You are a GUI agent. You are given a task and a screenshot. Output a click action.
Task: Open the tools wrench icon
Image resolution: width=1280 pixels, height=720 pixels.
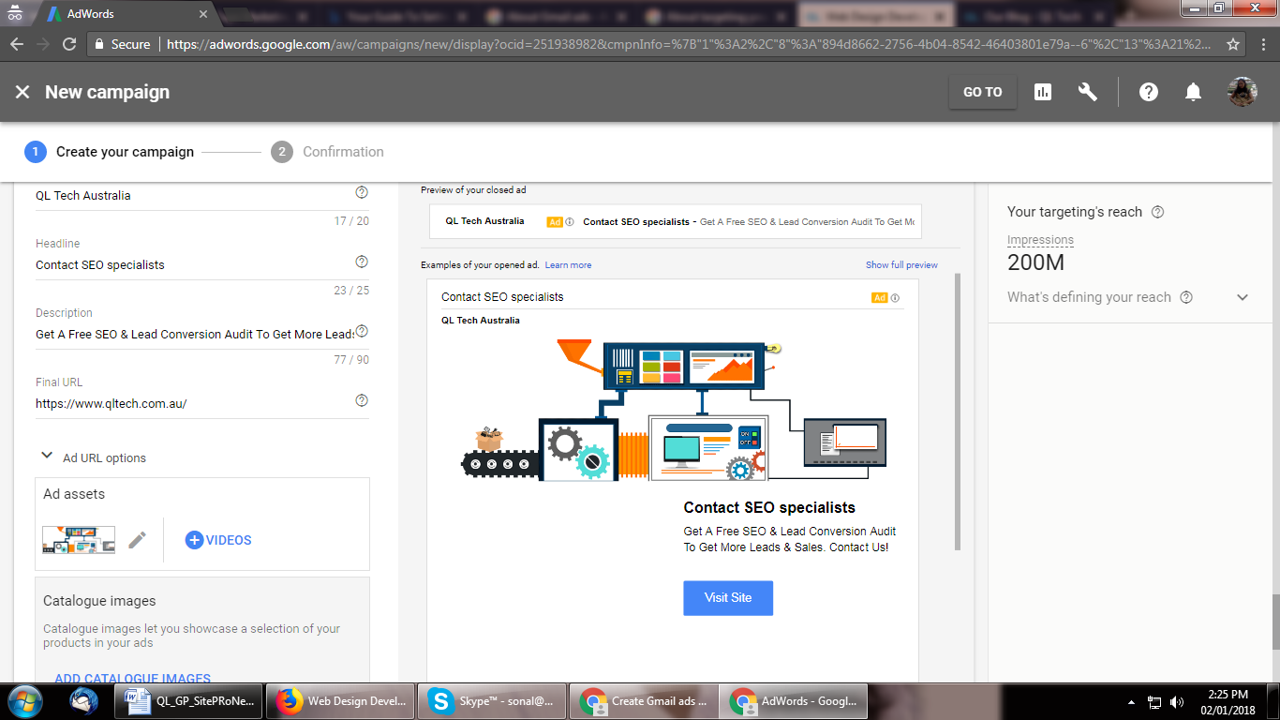click(1088, 92)
